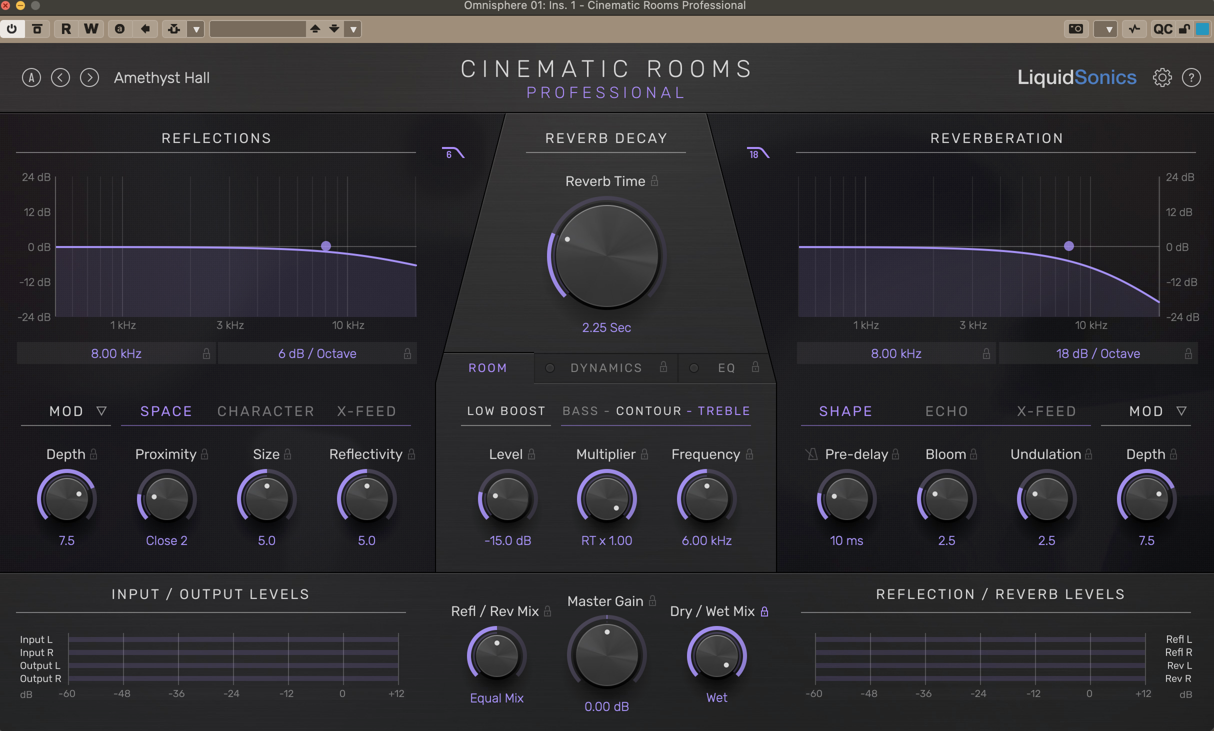Open the help question mark icon
Viewport: 1214px width, 731px height.
click(x=1191, y=77)
